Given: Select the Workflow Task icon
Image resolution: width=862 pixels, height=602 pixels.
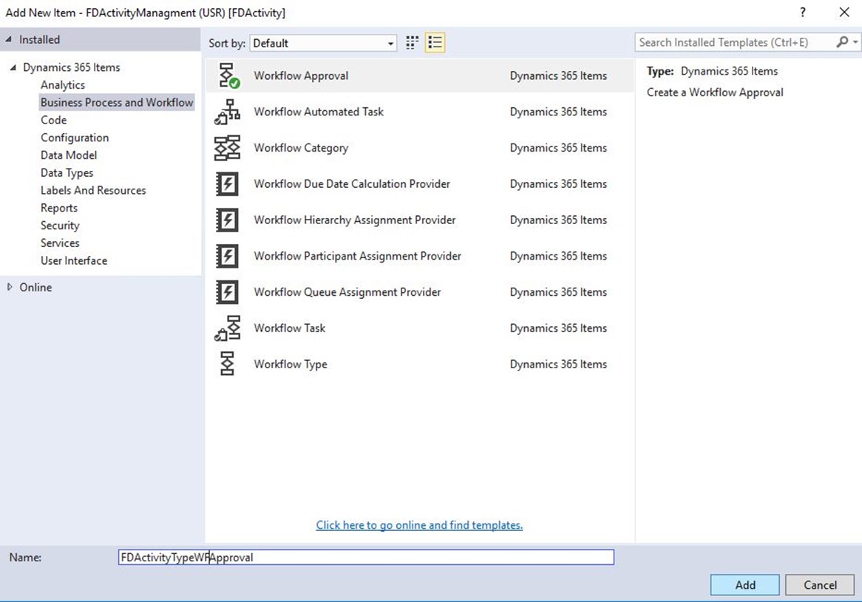Looking at the screenshot, I should (227, 328).
